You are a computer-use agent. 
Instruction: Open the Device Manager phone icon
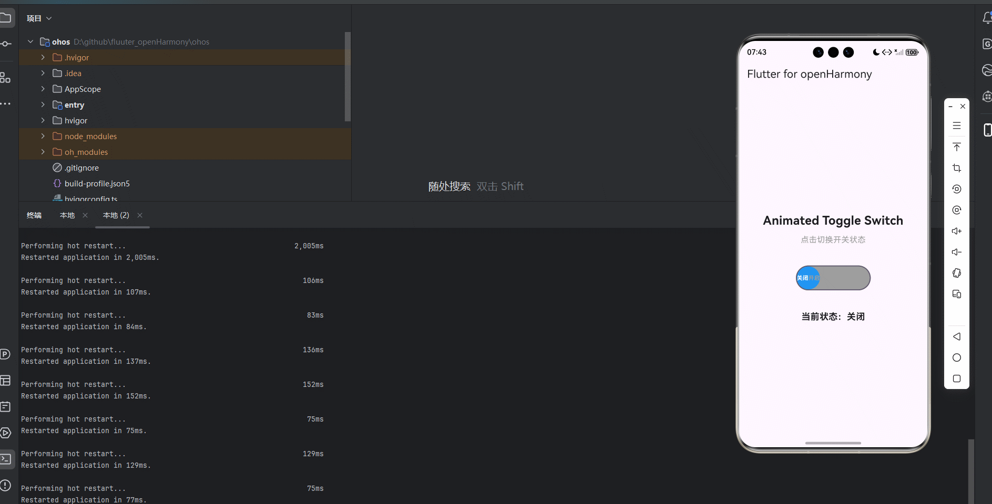[x=987, y=130]
